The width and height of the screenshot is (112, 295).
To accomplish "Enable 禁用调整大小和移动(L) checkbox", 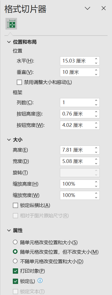I will pos(19,82).
